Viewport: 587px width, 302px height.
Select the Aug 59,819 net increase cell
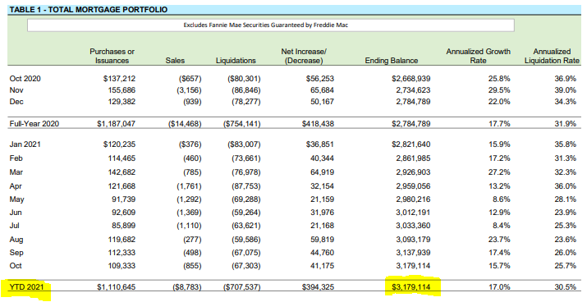(322, 239)
